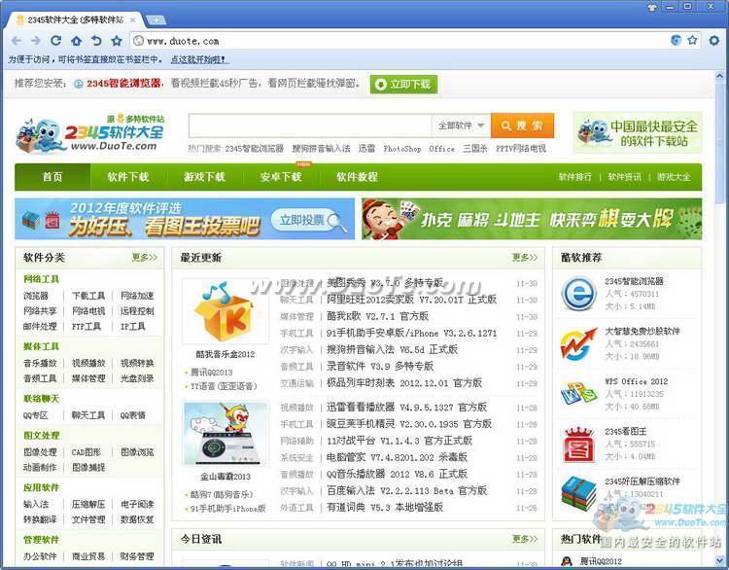Open the 游戏大全 link in nav bar
This screenshot has width=729, height=570.
coord(674,177)
